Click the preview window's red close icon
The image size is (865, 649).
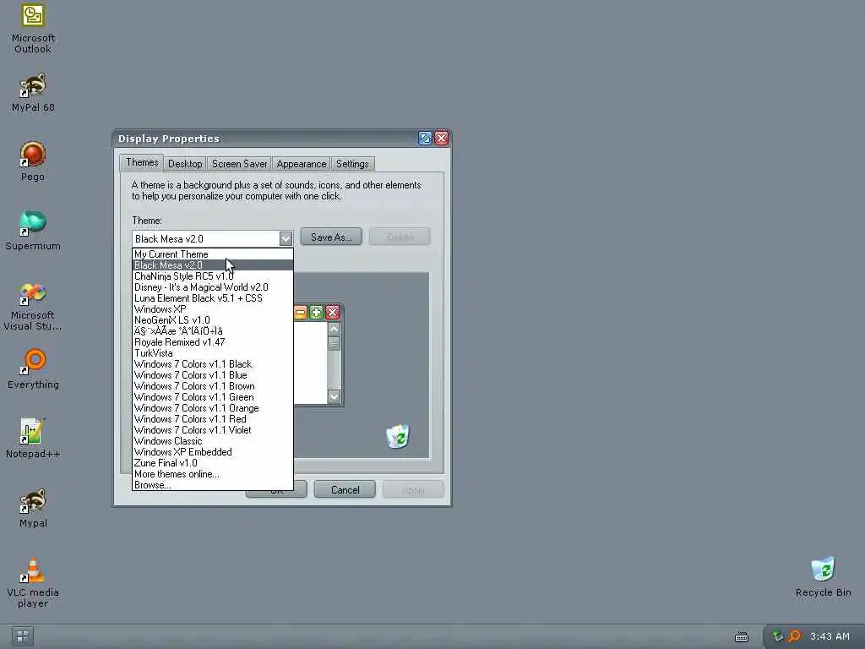tap(332, 313)
